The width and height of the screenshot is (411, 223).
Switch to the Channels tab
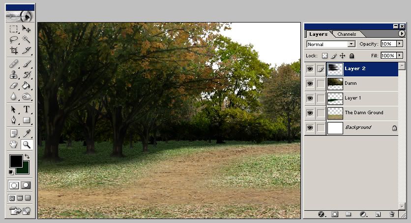tap(347, 34)
